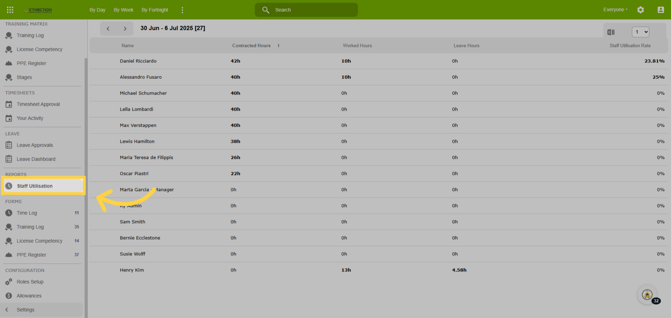
Task: Open settings with the gear icon
Action: tap(641, 10)
